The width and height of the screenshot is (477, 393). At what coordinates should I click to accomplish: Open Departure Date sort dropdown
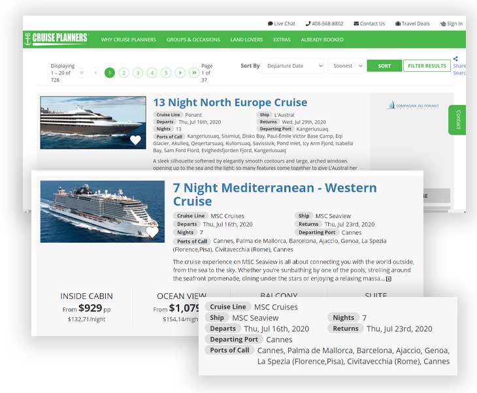(x=293, y=66)
